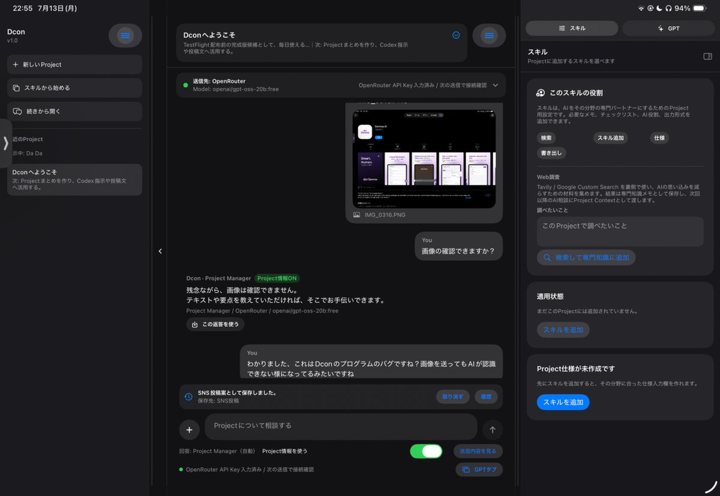Image resolution: width=720 pixels, height=496 pixels.
Task: Click the 送信先: OpenRouter label
Action: tap(219, 81)
